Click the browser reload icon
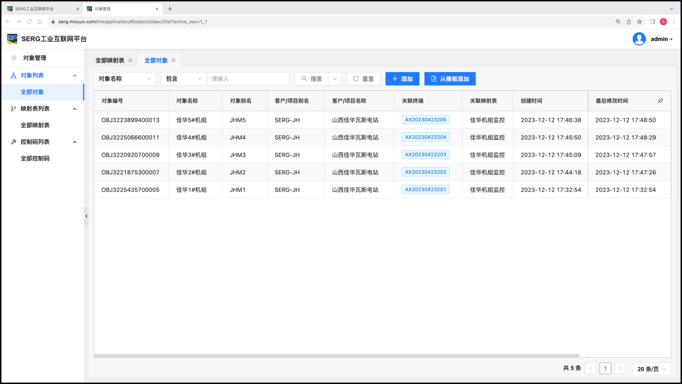The height and width of the screenshot is (384, 682). click(29, 22)
